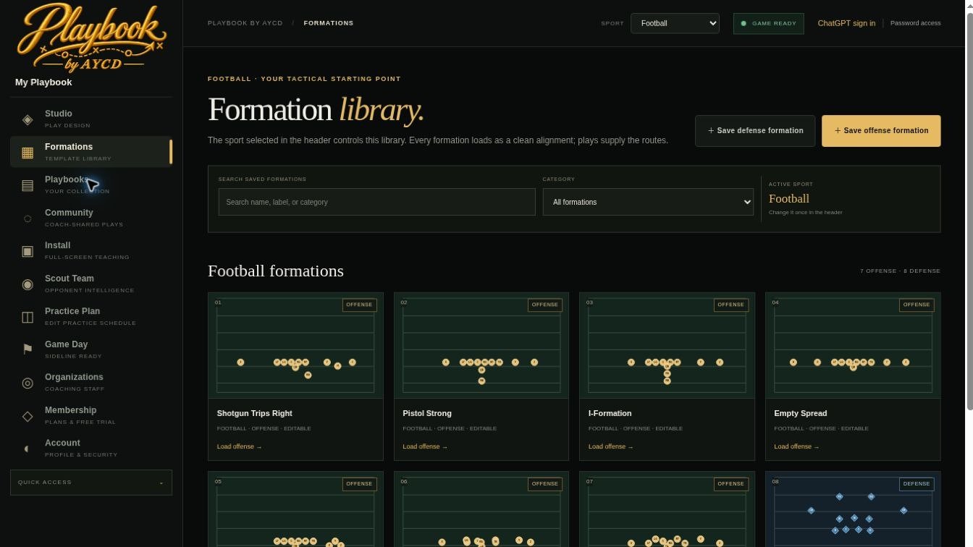Open the Shotgun Trips Right diagram
Viewport: 973px width, 547px height.
click(x=295, y=346)
